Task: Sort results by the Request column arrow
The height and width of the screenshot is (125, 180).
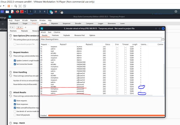Action: tap(48, 44)
